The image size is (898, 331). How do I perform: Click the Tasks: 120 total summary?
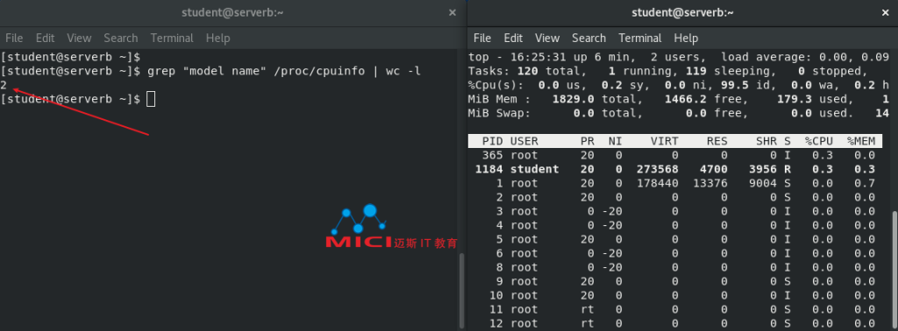pos(527,72)
